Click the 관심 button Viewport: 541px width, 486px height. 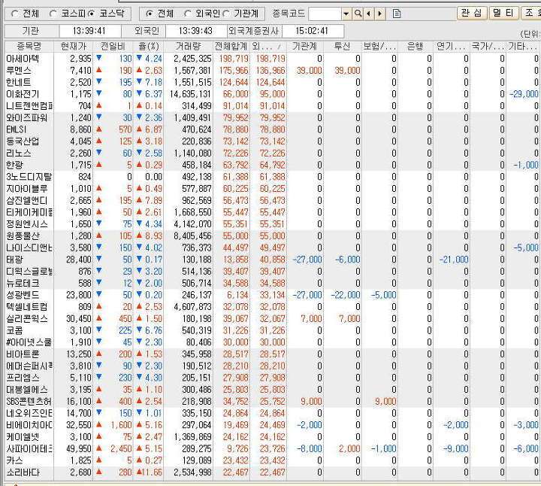point(472,13)
